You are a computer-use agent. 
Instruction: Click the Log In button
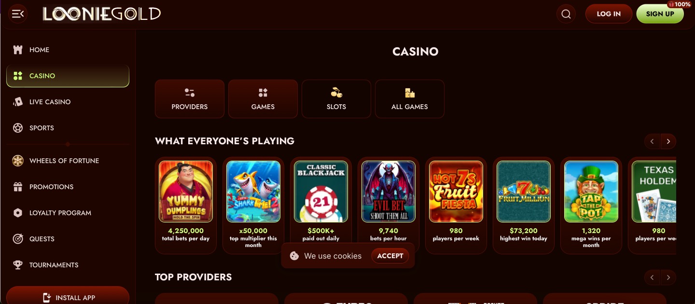coord(609,14)
